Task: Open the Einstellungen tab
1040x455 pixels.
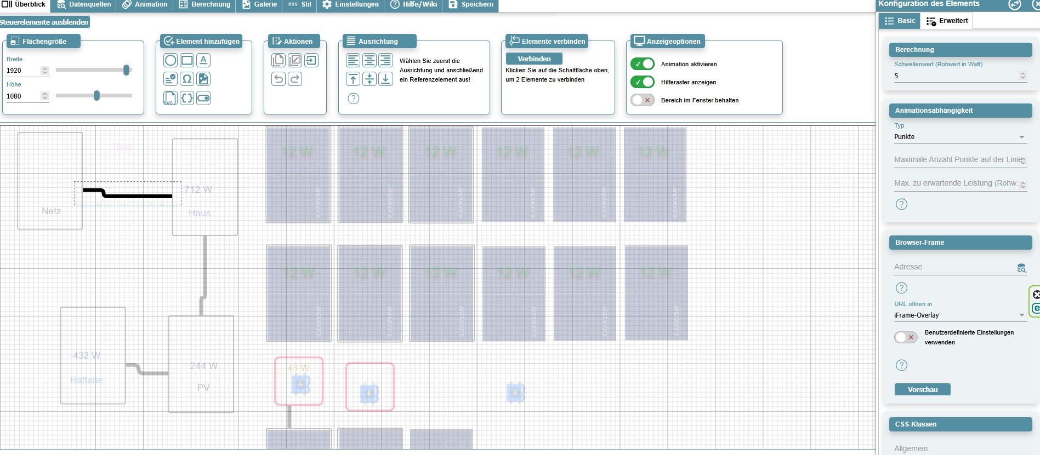Action: (351, 4)
